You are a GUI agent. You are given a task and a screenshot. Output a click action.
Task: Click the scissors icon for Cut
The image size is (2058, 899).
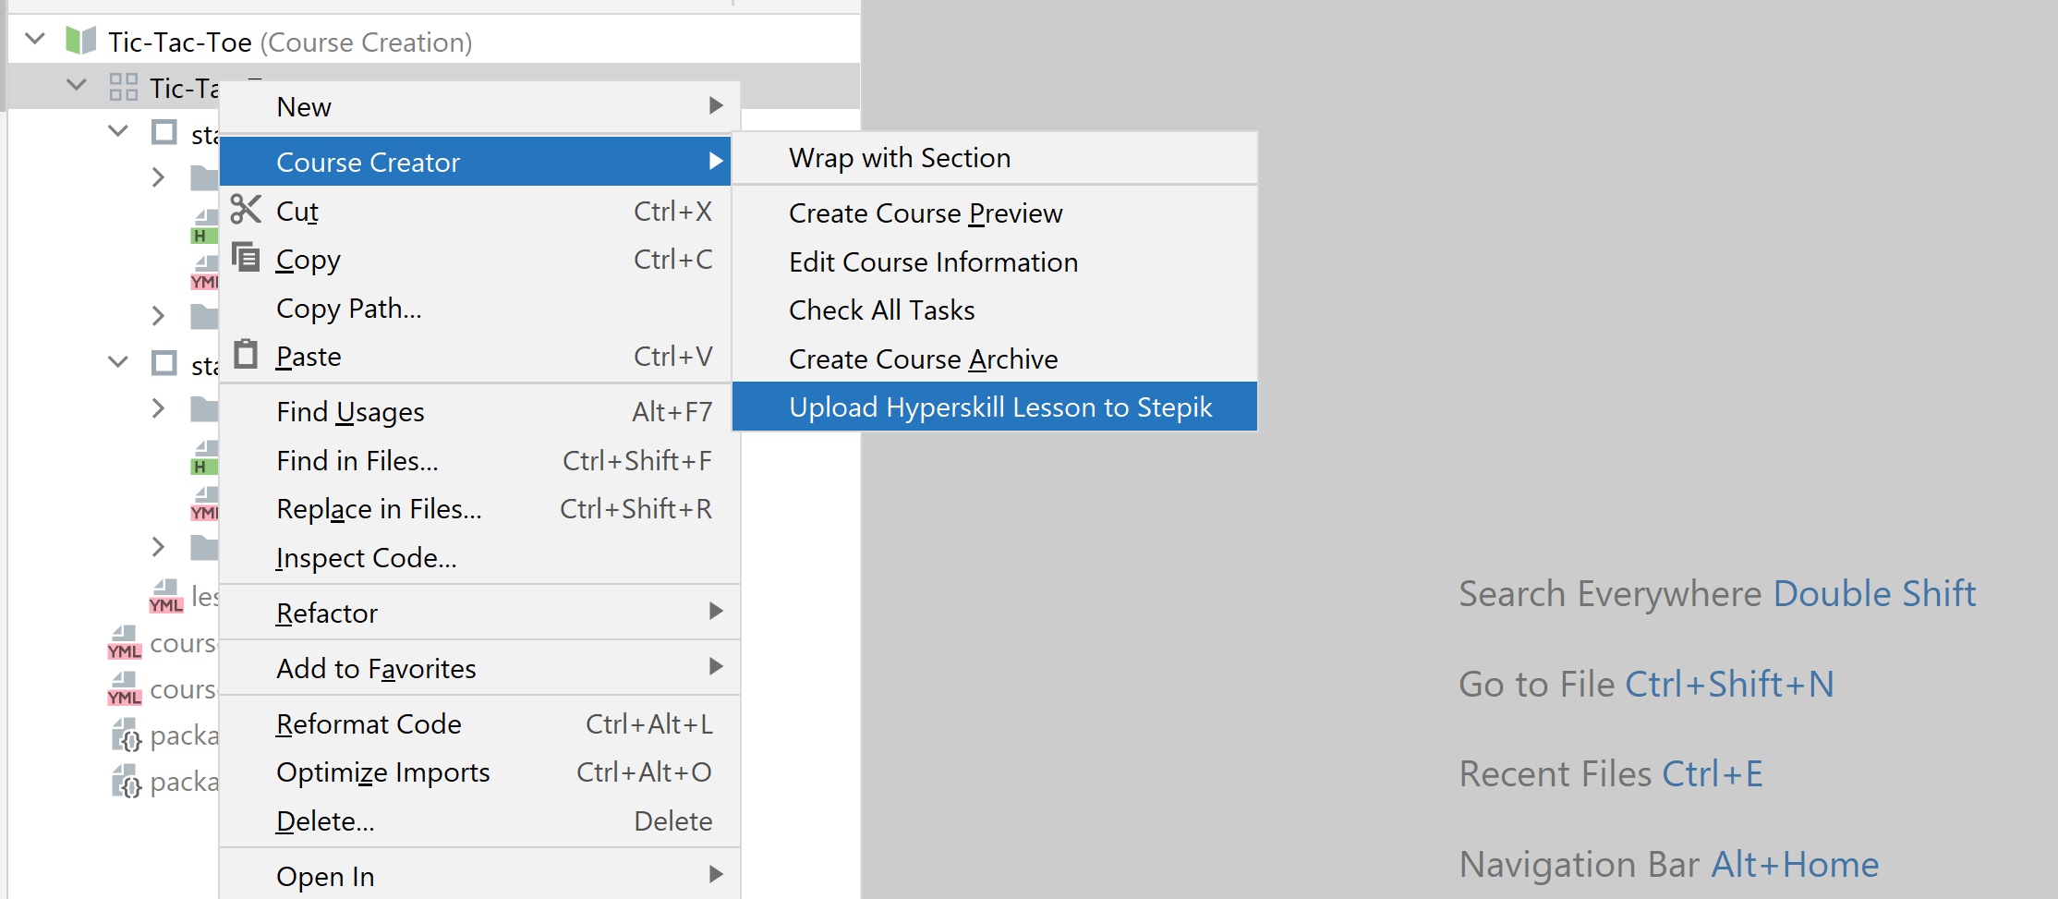point(246,210)
